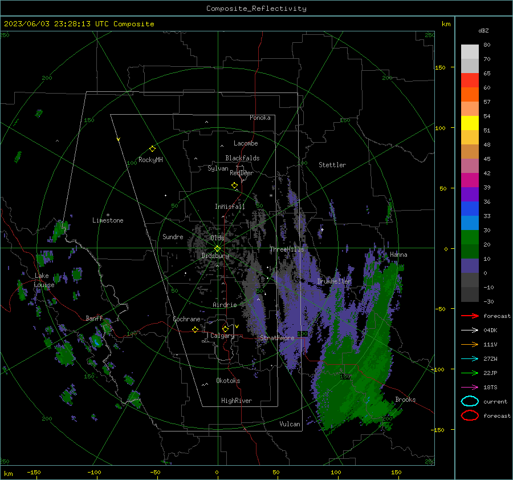
Task: Click the magenta dBZ legend swatch
Action: 470,180
